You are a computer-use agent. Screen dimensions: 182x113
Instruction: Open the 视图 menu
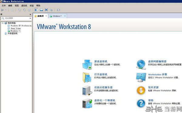tap(17, 5)
